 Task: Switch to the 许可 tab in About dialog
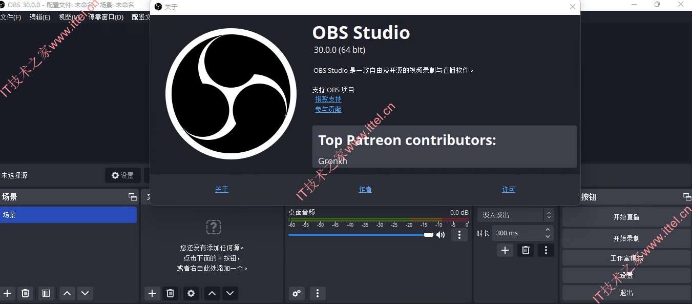509,190
